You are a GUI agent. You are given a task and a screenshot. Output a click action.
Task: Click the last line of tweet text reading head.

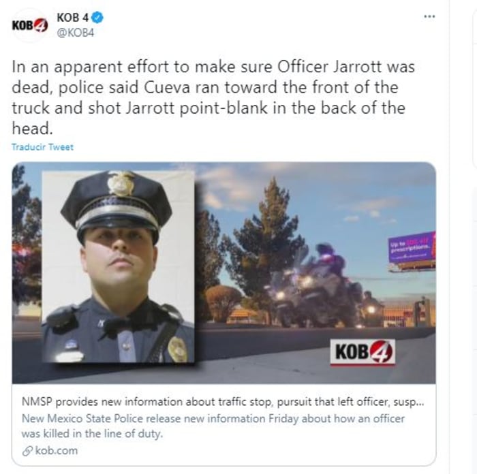[x=32, y=129]
